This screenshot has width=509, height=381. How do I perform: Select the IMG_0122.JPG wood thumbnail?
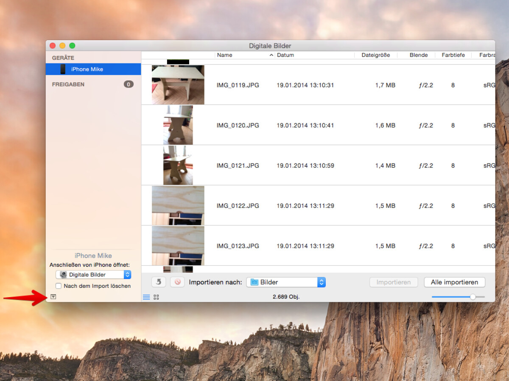coord(178,205)
